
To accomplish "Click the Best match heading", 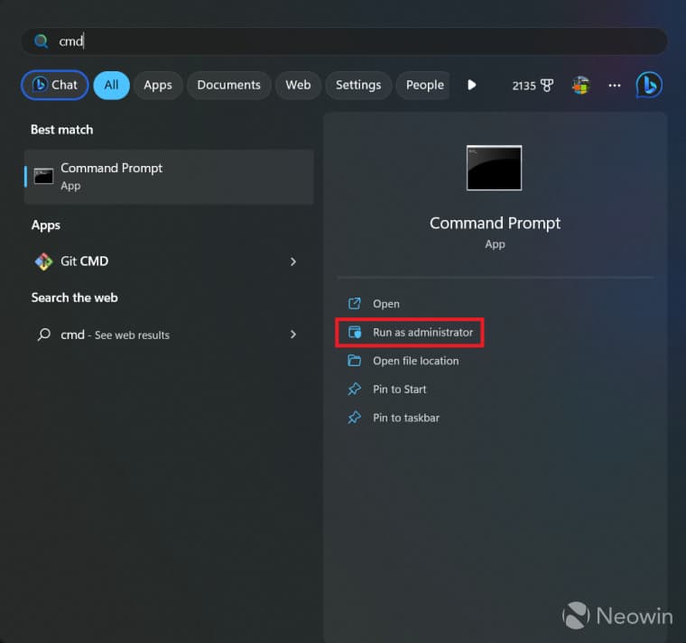I will (61, 130).
